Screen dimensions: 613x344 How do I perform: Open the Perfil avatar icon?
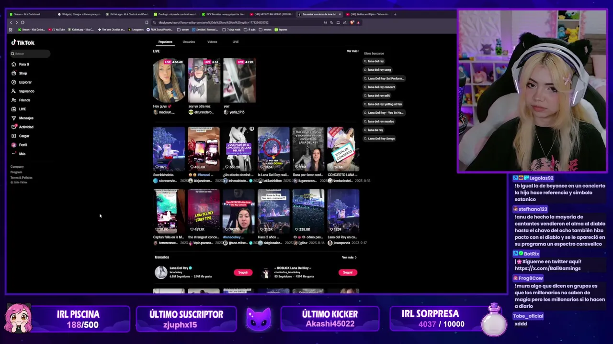(x=14, y=145)
